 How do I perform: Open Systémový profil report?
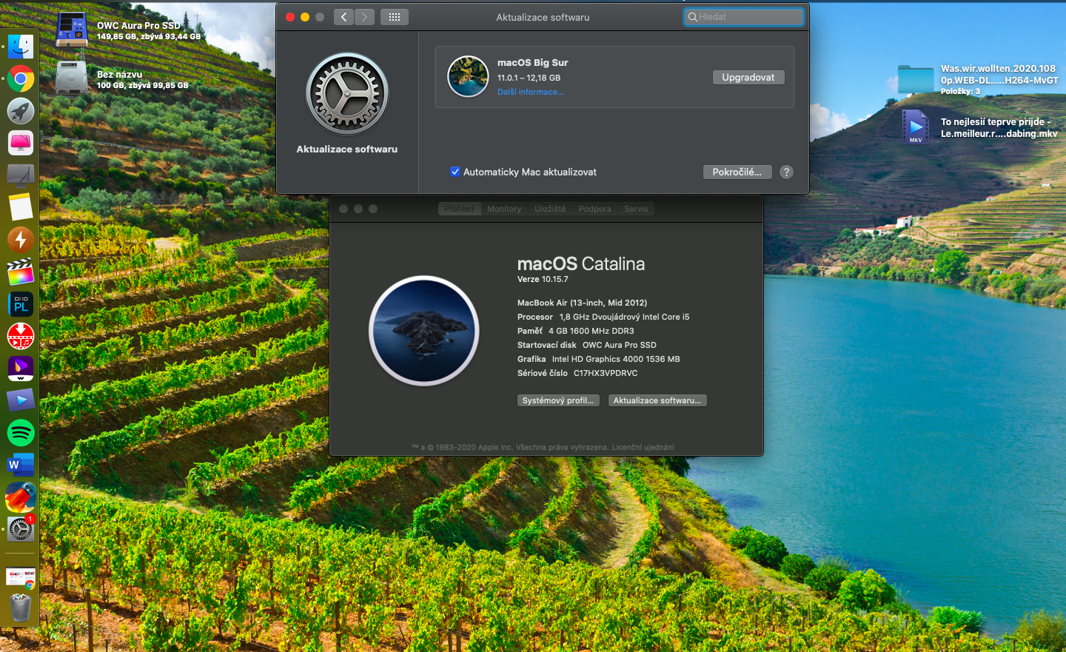tap(558, 400)
